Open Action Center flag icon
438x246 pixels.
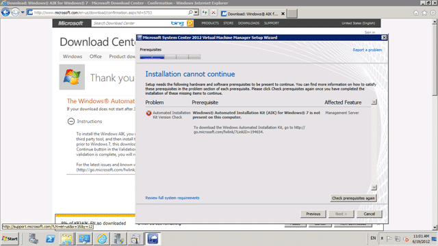tap(389, 238)
